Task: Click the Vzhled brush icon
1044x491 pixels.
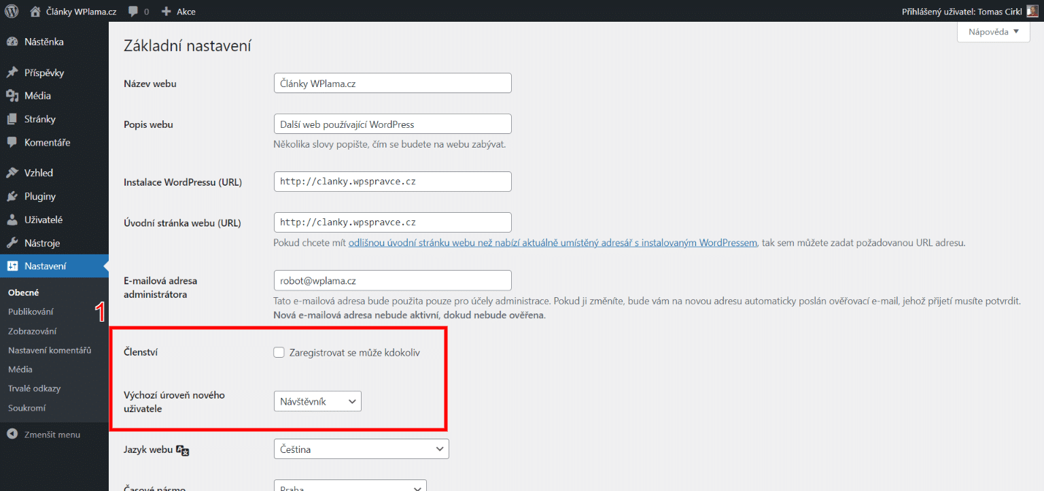Action: 12,173
